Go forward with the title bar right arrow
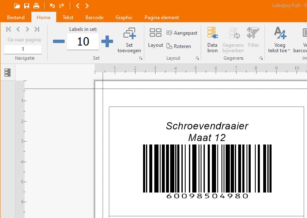 tap(87, 6)
